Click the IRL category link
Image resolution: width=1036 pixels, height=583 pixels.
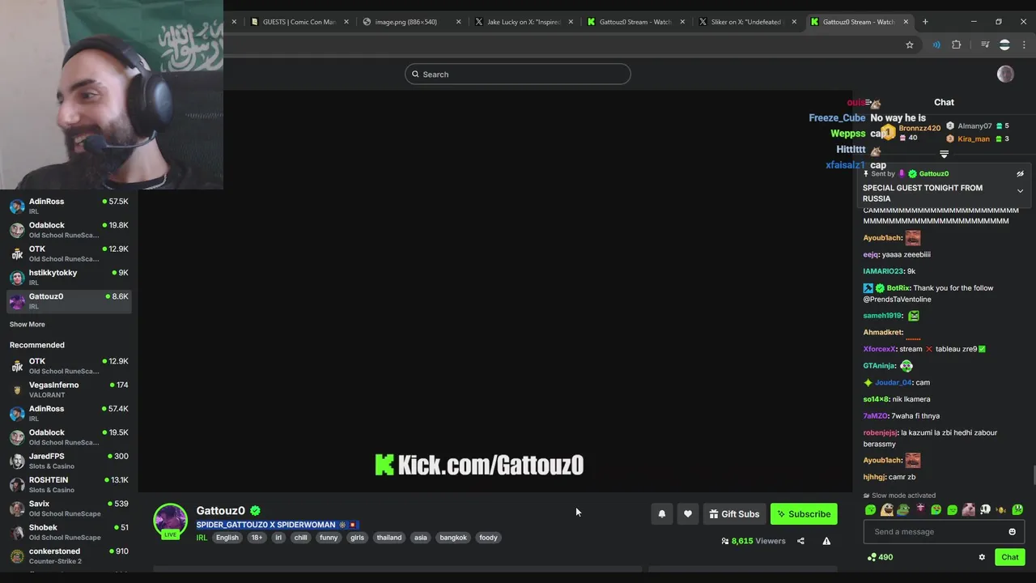202,538
